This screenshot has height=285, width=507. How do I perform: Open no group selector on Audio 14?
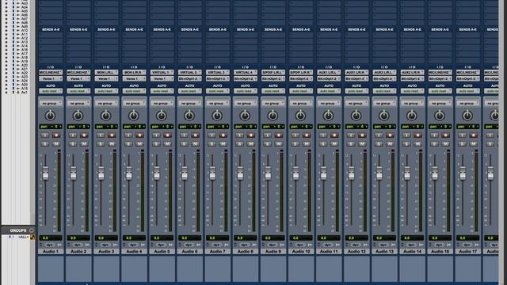click(x=412, y=104)
